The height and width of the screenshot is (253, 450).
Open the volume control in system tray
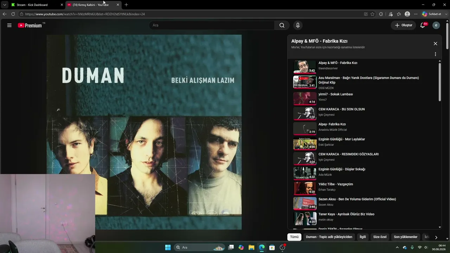[426, 247]
